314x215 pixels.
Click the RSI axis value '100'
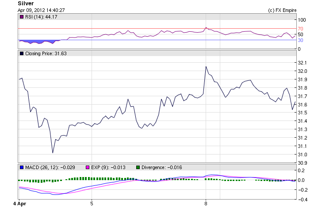(x=302, y=20)
